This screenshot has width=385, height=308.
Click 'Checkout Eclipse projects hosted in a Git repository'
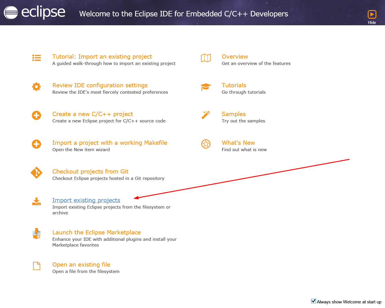pos(108,178)
